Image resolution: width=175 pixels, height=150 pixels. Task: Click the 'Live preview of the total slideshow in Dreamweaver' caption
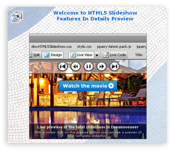tap(88, 127)
